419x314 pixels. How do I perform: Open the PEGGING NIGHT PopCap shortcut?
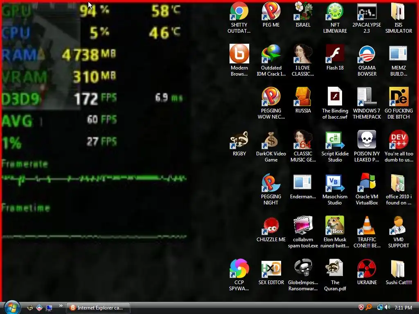[x=271, y=183]
